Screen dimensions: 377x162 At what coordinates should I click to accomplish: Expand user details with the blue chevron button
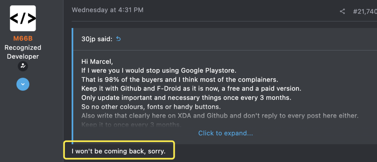23,84
